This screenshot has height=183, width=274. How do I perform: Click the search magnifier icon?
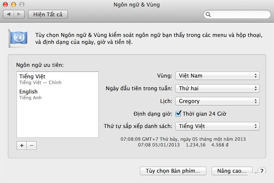(x=208, y=15)
